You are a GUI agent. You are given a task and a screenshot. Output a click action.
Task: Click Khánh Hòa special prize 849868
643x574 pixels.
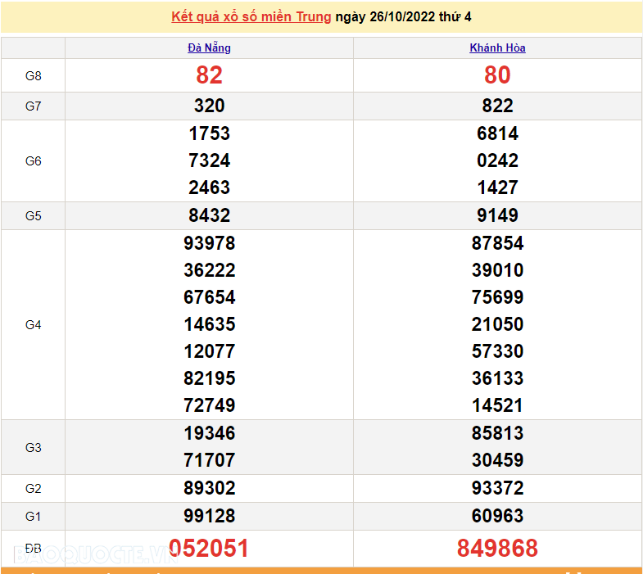[x=497, y=548]
